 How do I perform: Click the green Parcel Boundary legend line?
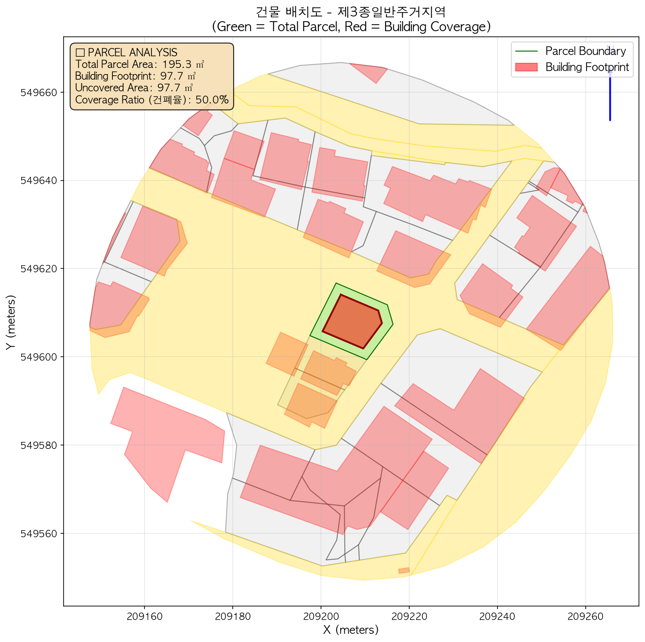point(526,51)
